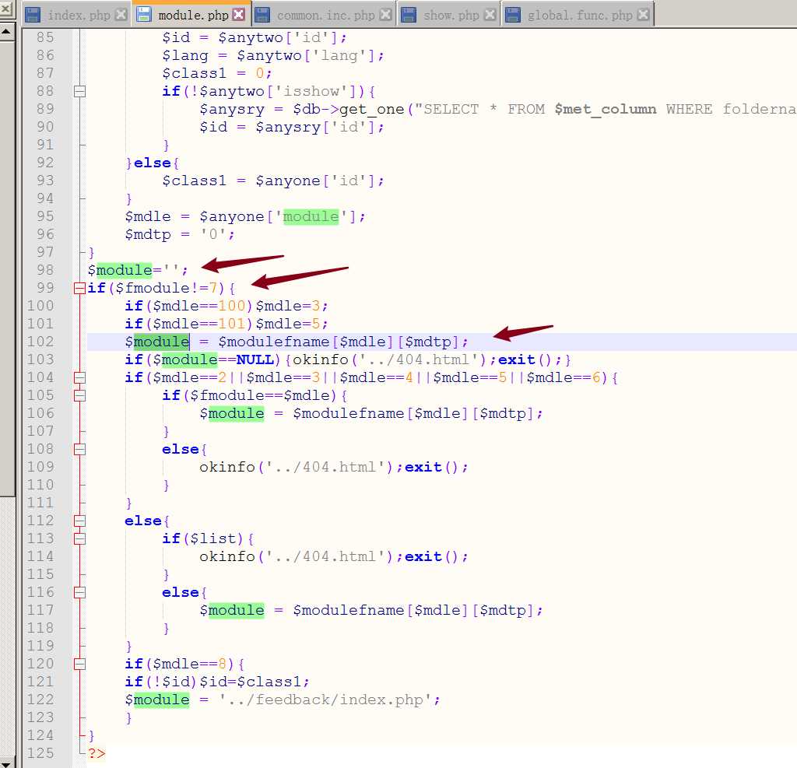Close the module.php tab
The height and width of the screenshot is (768, 797).
point(238,15)
